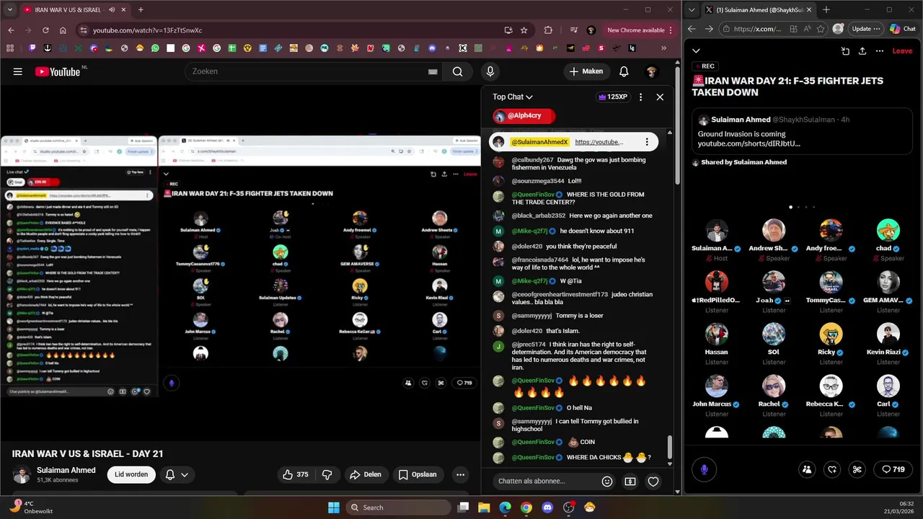Toggle microphone in the X space

705,469
